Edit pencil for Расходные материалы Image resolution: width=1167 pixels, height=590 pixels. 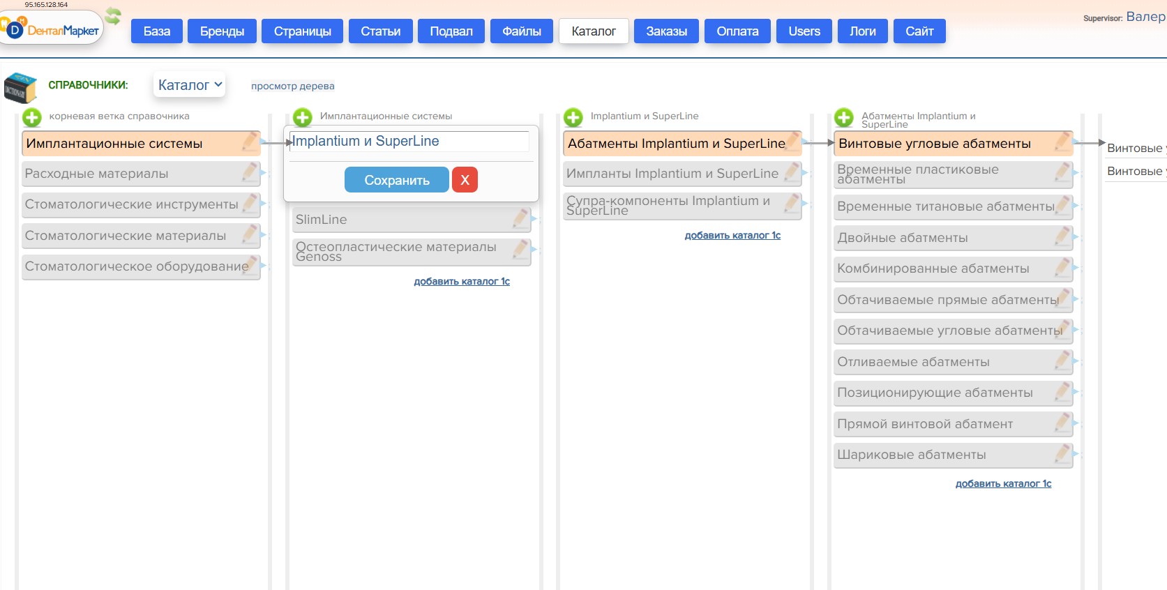[250, 172]
